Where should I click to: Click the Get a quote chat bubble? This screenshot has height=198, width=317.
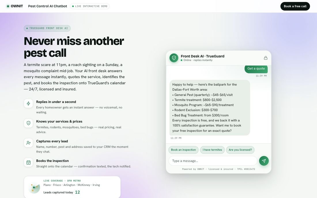pyautogui.click(x=256, y=68)
